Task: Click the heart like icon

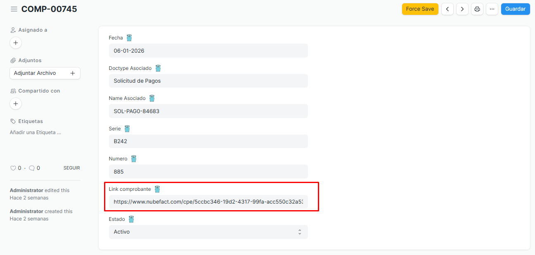Action: pyautogui.click(x=13, y=168)
